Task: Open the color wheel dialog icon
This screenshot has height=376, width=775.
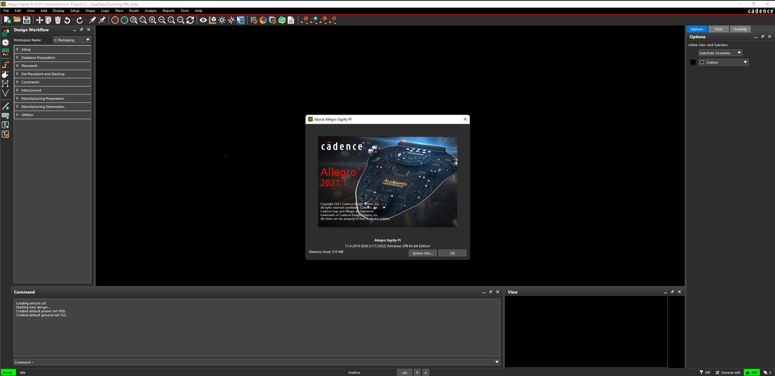Action: (263, 20)
